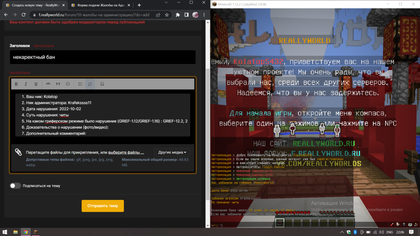Click the preview icon in editor toolbar

(102, 84)
